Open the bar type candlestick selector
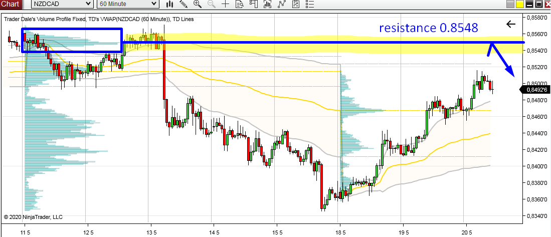The height and width of the screenshot is (237, 551). [170, 4]
